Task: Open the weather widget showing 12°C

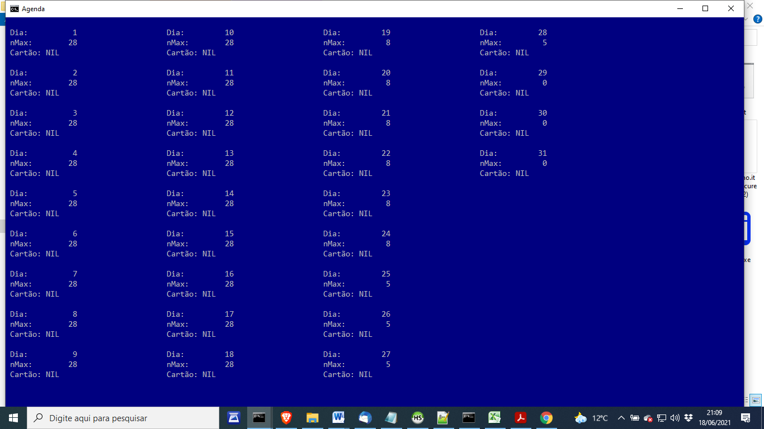Action: [x=591, y=418]
